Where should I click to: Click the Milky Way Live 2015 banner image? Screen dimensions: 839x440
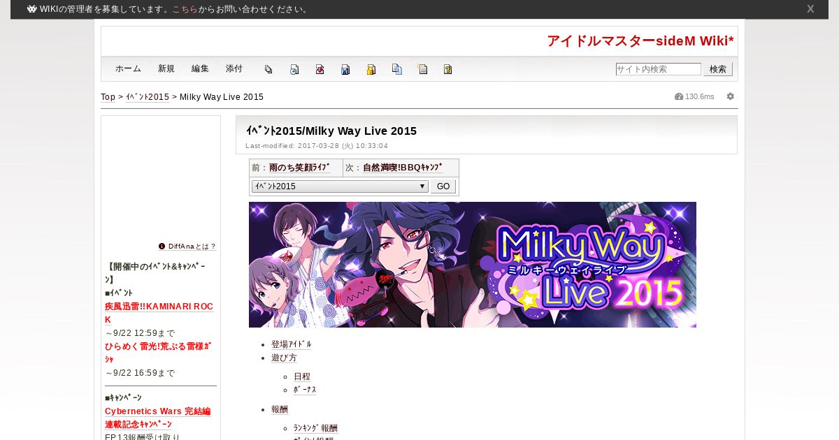[x=473, y=265]
